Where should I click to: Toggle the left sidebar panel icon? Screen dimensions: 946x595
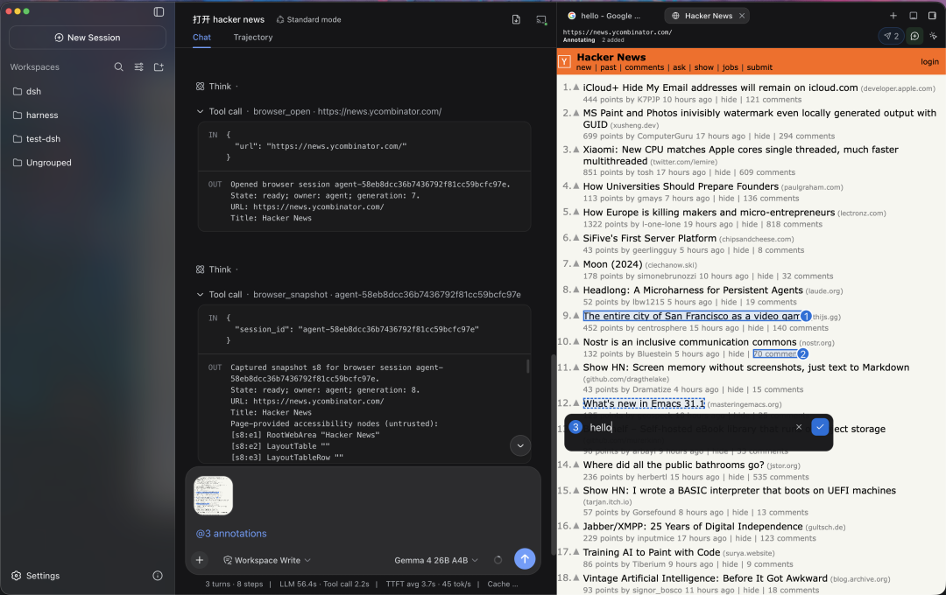click(x=159, y=11)
